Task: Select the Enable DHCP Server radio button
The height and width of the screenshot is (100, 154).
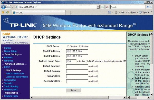Action: pyautogui.click(x=80, y=47)
